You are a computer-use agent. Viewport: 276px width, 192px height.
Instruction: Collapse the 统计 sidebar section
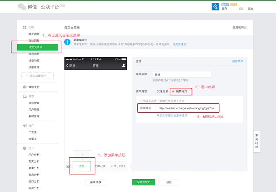pyautogui.click(x=31, y=148)
